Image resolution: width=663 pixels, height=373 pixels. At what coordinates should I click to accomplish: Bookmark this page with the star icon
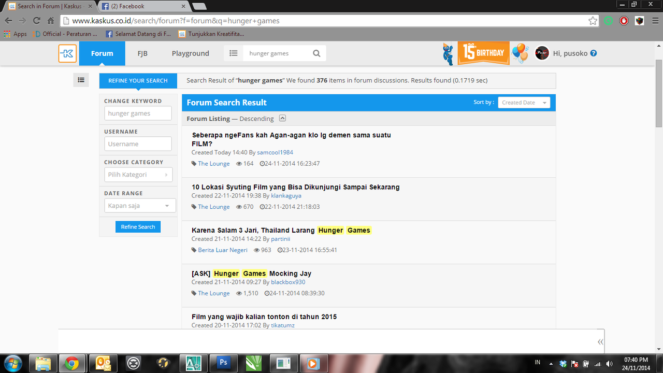click(x=593, y=21)
